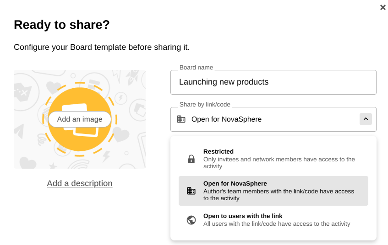Image resolution: width=388 pixels, height=245 pixels.
Task: Click into the Board name input field
Action: 273,82
